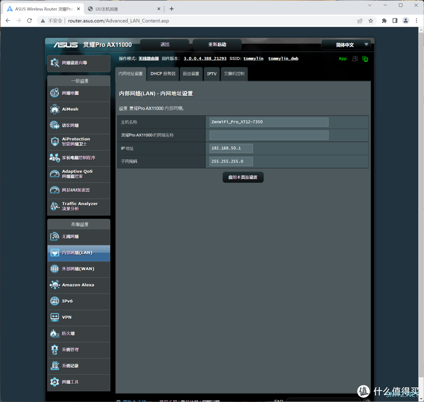The height and width of the screenshot is (402, 424).
Task: Open the browser Extensions puzzle icon
Action: [x=384, y=21]
